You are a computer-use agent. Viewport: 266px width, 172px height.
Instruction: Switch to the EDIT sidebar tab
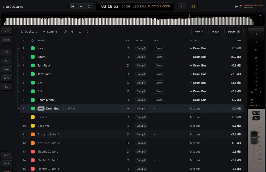click(x=7, y=40)
